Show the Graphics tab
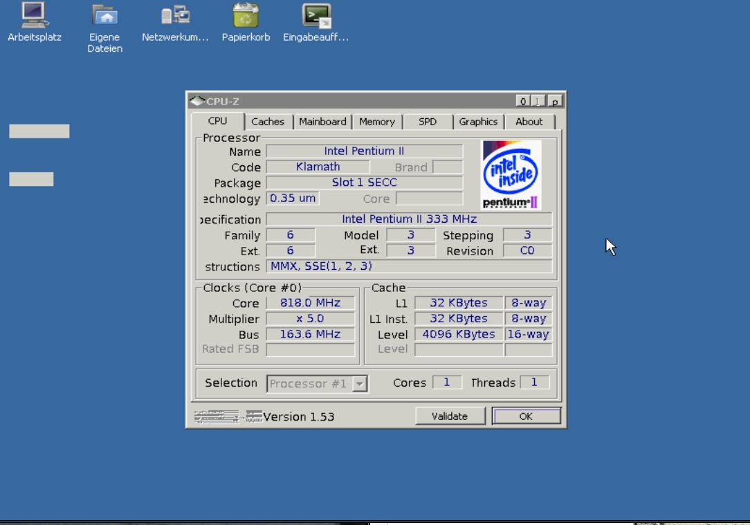This screenshot has width=750, height=525. [x=478, y=122]
